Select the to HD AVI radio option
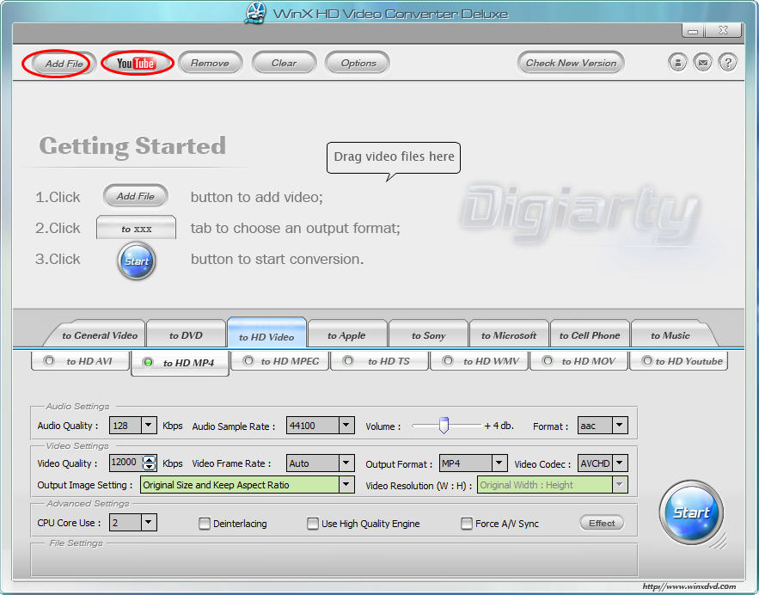The image size is (759, 595). click(x=50, y=361)
